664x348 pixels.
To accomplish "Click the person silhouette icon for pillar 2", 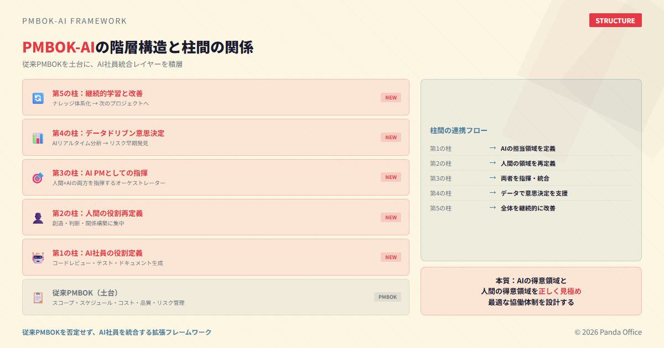I will (x=38, y=218).
